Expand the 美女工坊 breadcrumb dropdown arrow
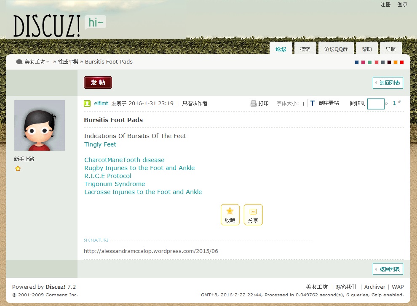Screen dimensions: 417x306 (48, 62)
